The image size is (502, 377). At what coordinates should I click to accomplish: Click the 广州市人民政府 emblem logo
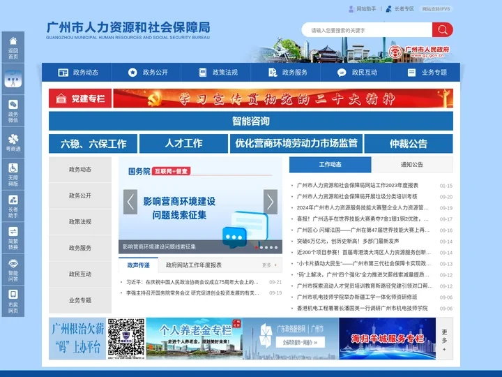[x=419, y=51]
